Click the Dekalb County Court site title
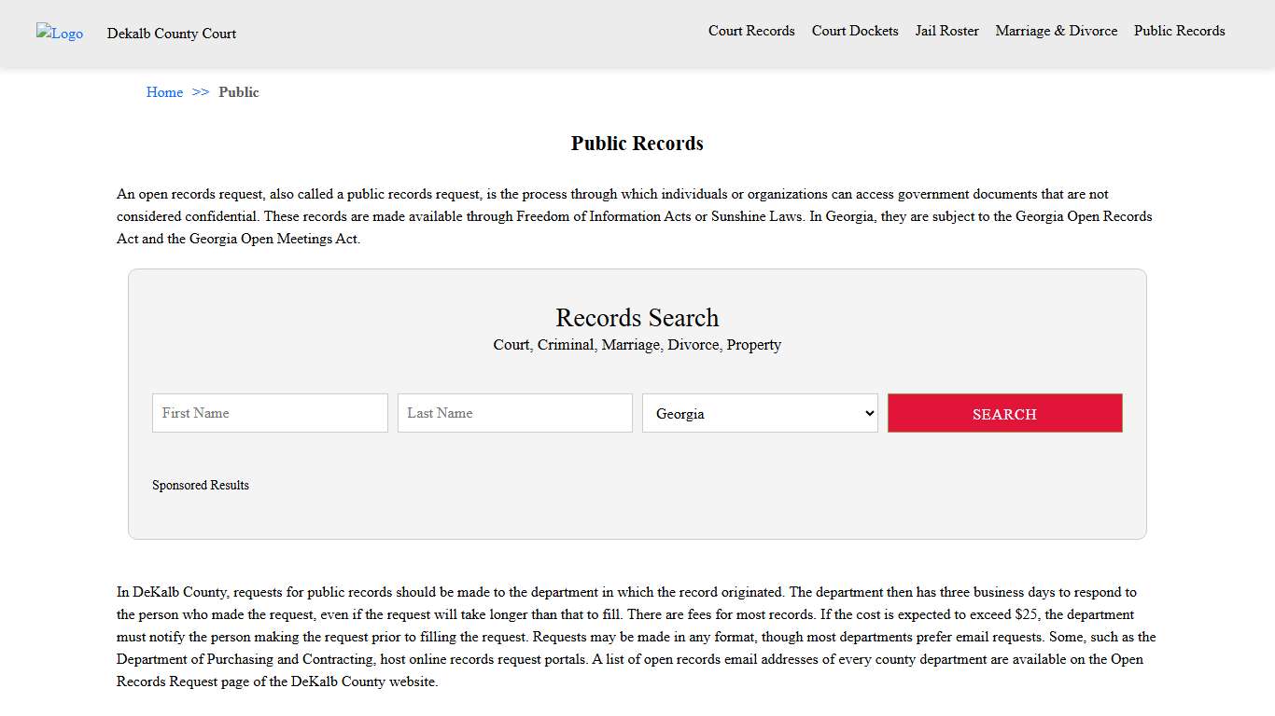1275x716 pixels. tap(172, 34)
